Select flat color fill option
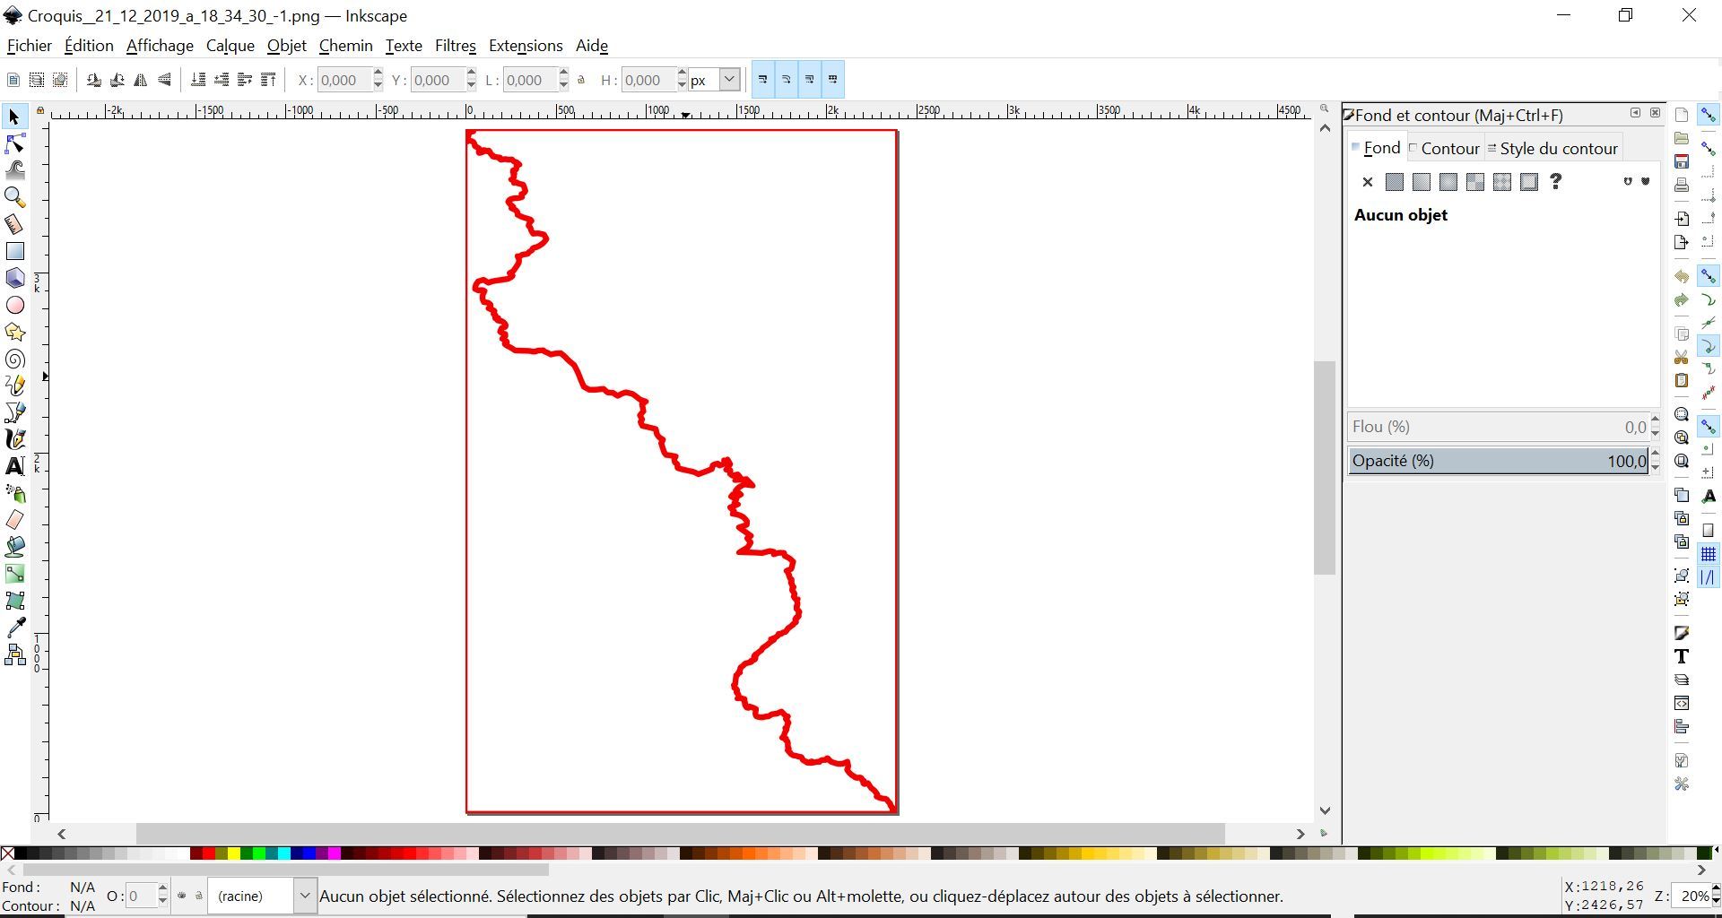This screenshot has width=1722, height=918. tap(1394, 182)
